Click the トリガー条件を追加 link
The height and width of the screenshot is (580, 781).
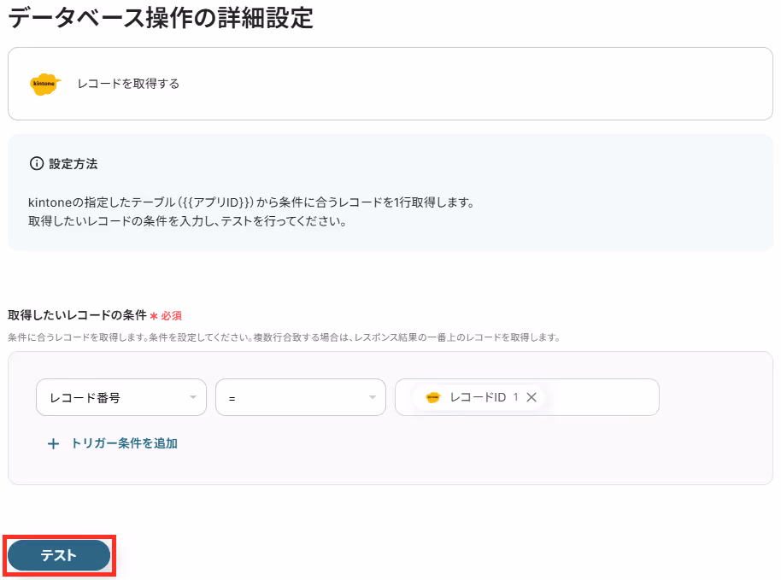(124, 443)
